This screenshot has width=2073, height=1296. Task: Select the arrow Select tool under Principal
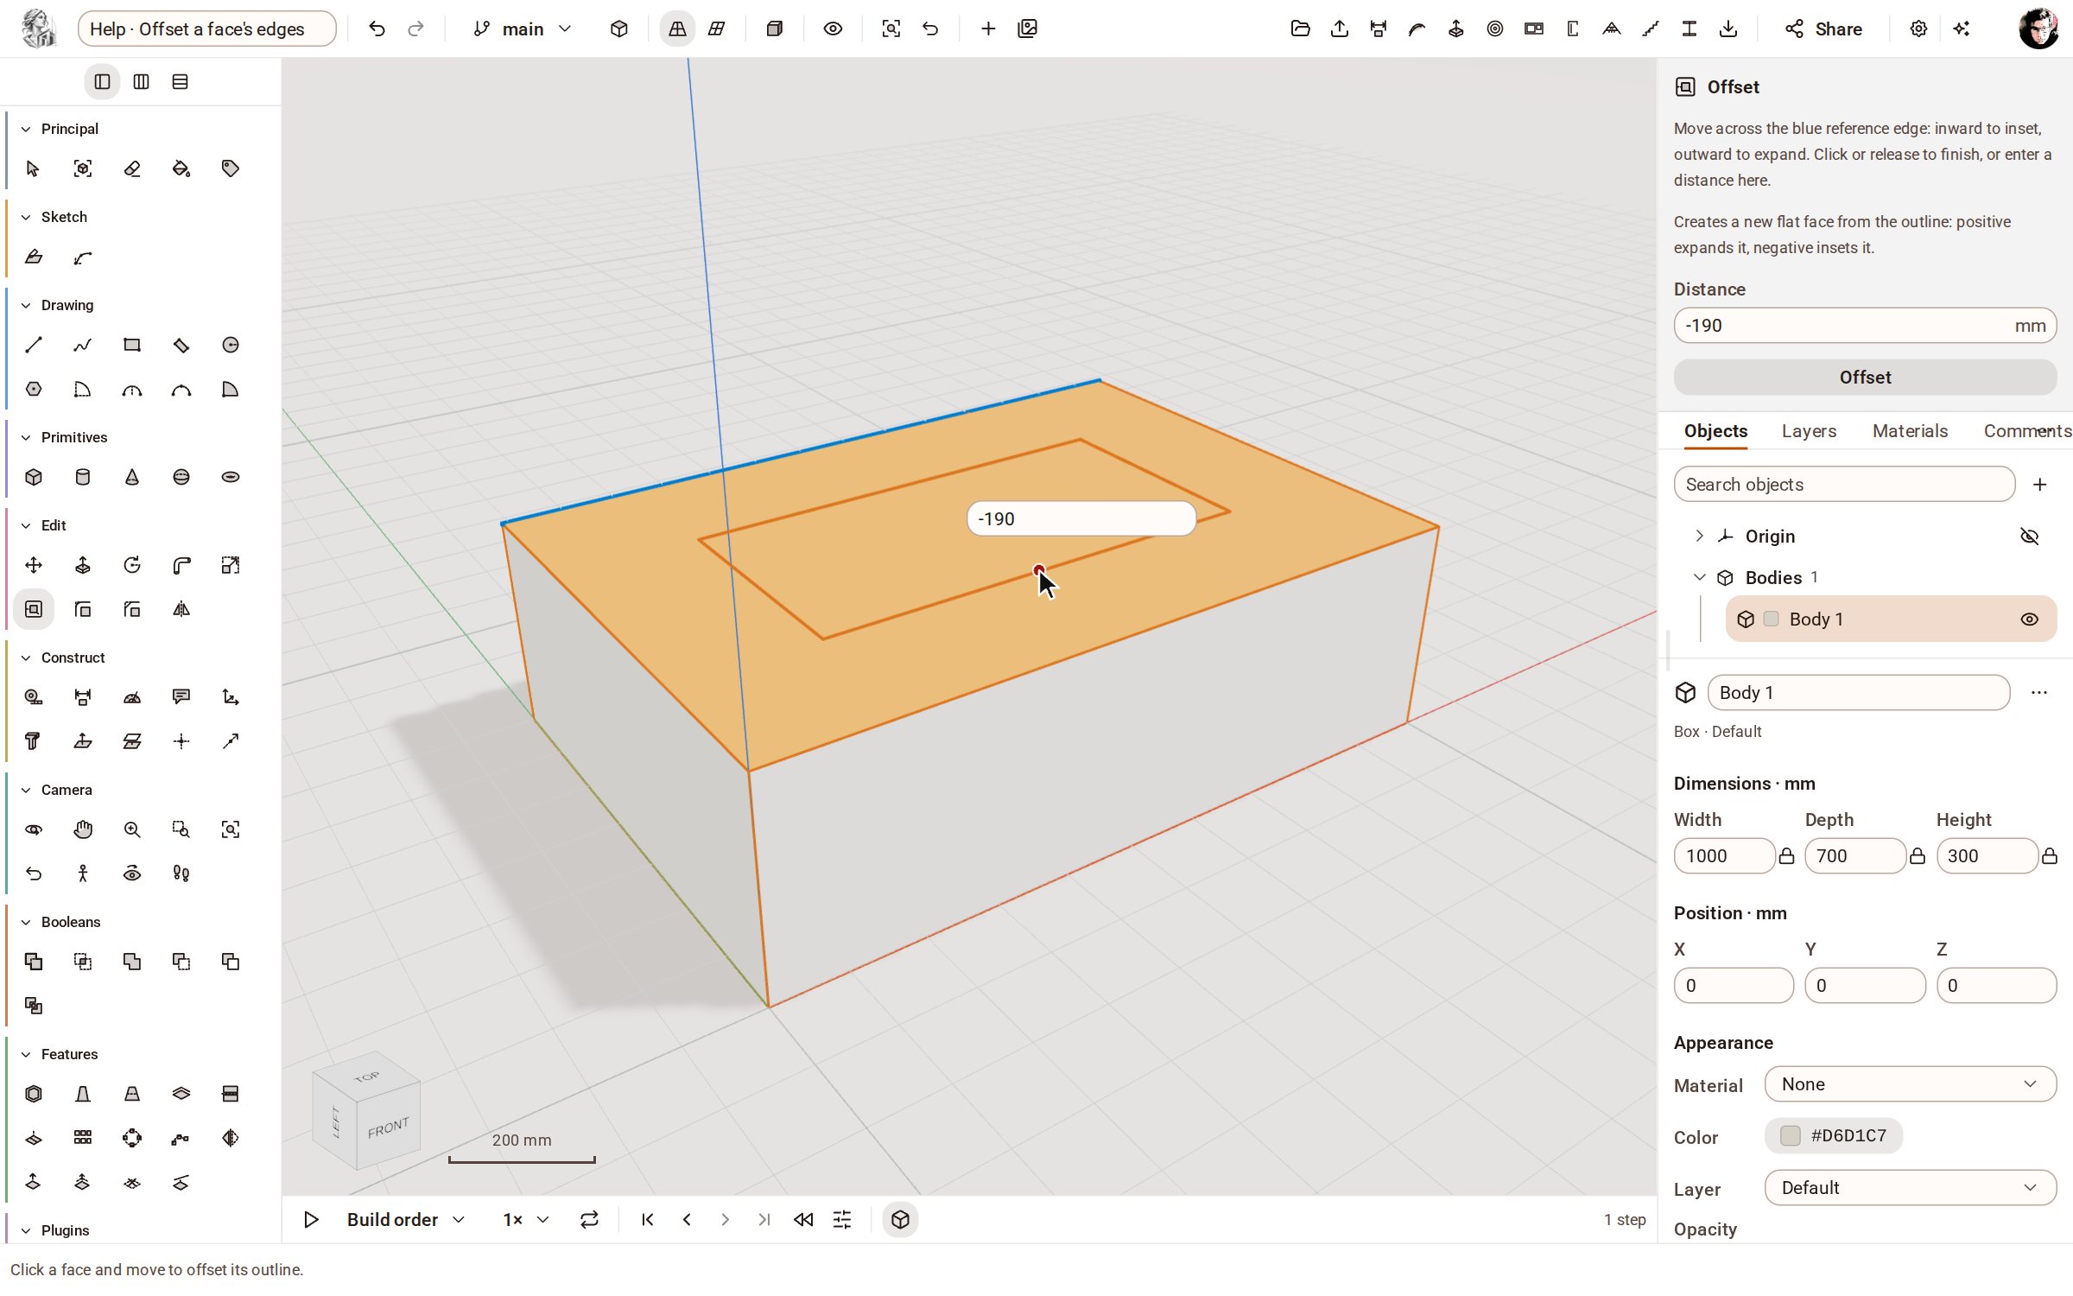click(x=33, y=168)
